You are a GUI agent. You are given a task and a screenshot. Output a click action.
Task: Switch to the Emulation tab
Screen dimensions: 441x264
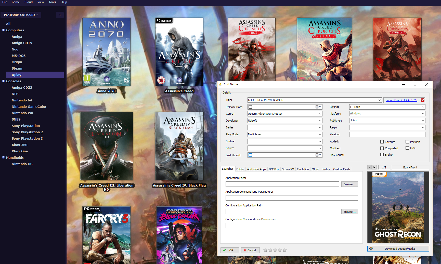point(303,169)
